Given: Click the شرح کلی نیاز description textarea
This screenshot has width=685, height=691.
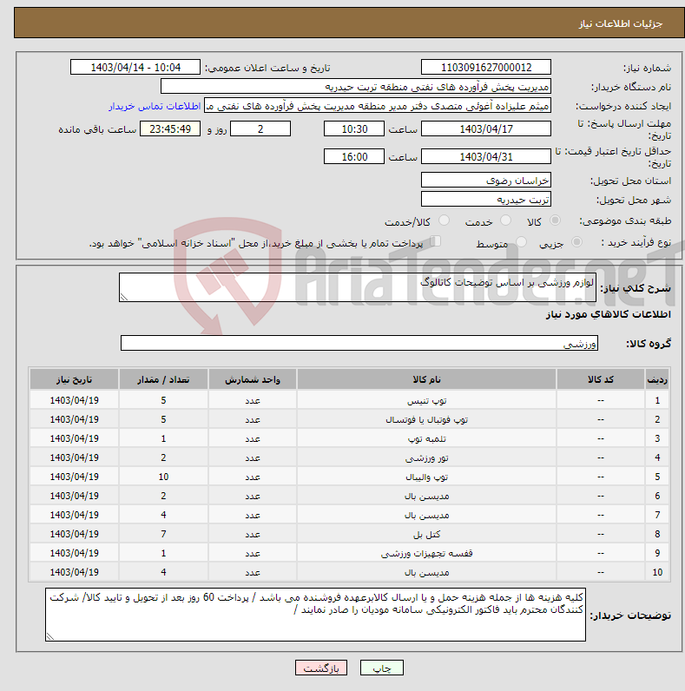Looking at the screenshot, I should coord(358,287).
